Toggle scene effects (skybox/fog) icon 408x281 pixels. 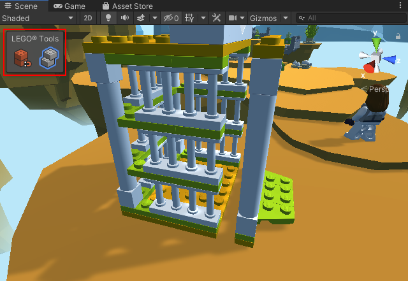tap(141, 18)
